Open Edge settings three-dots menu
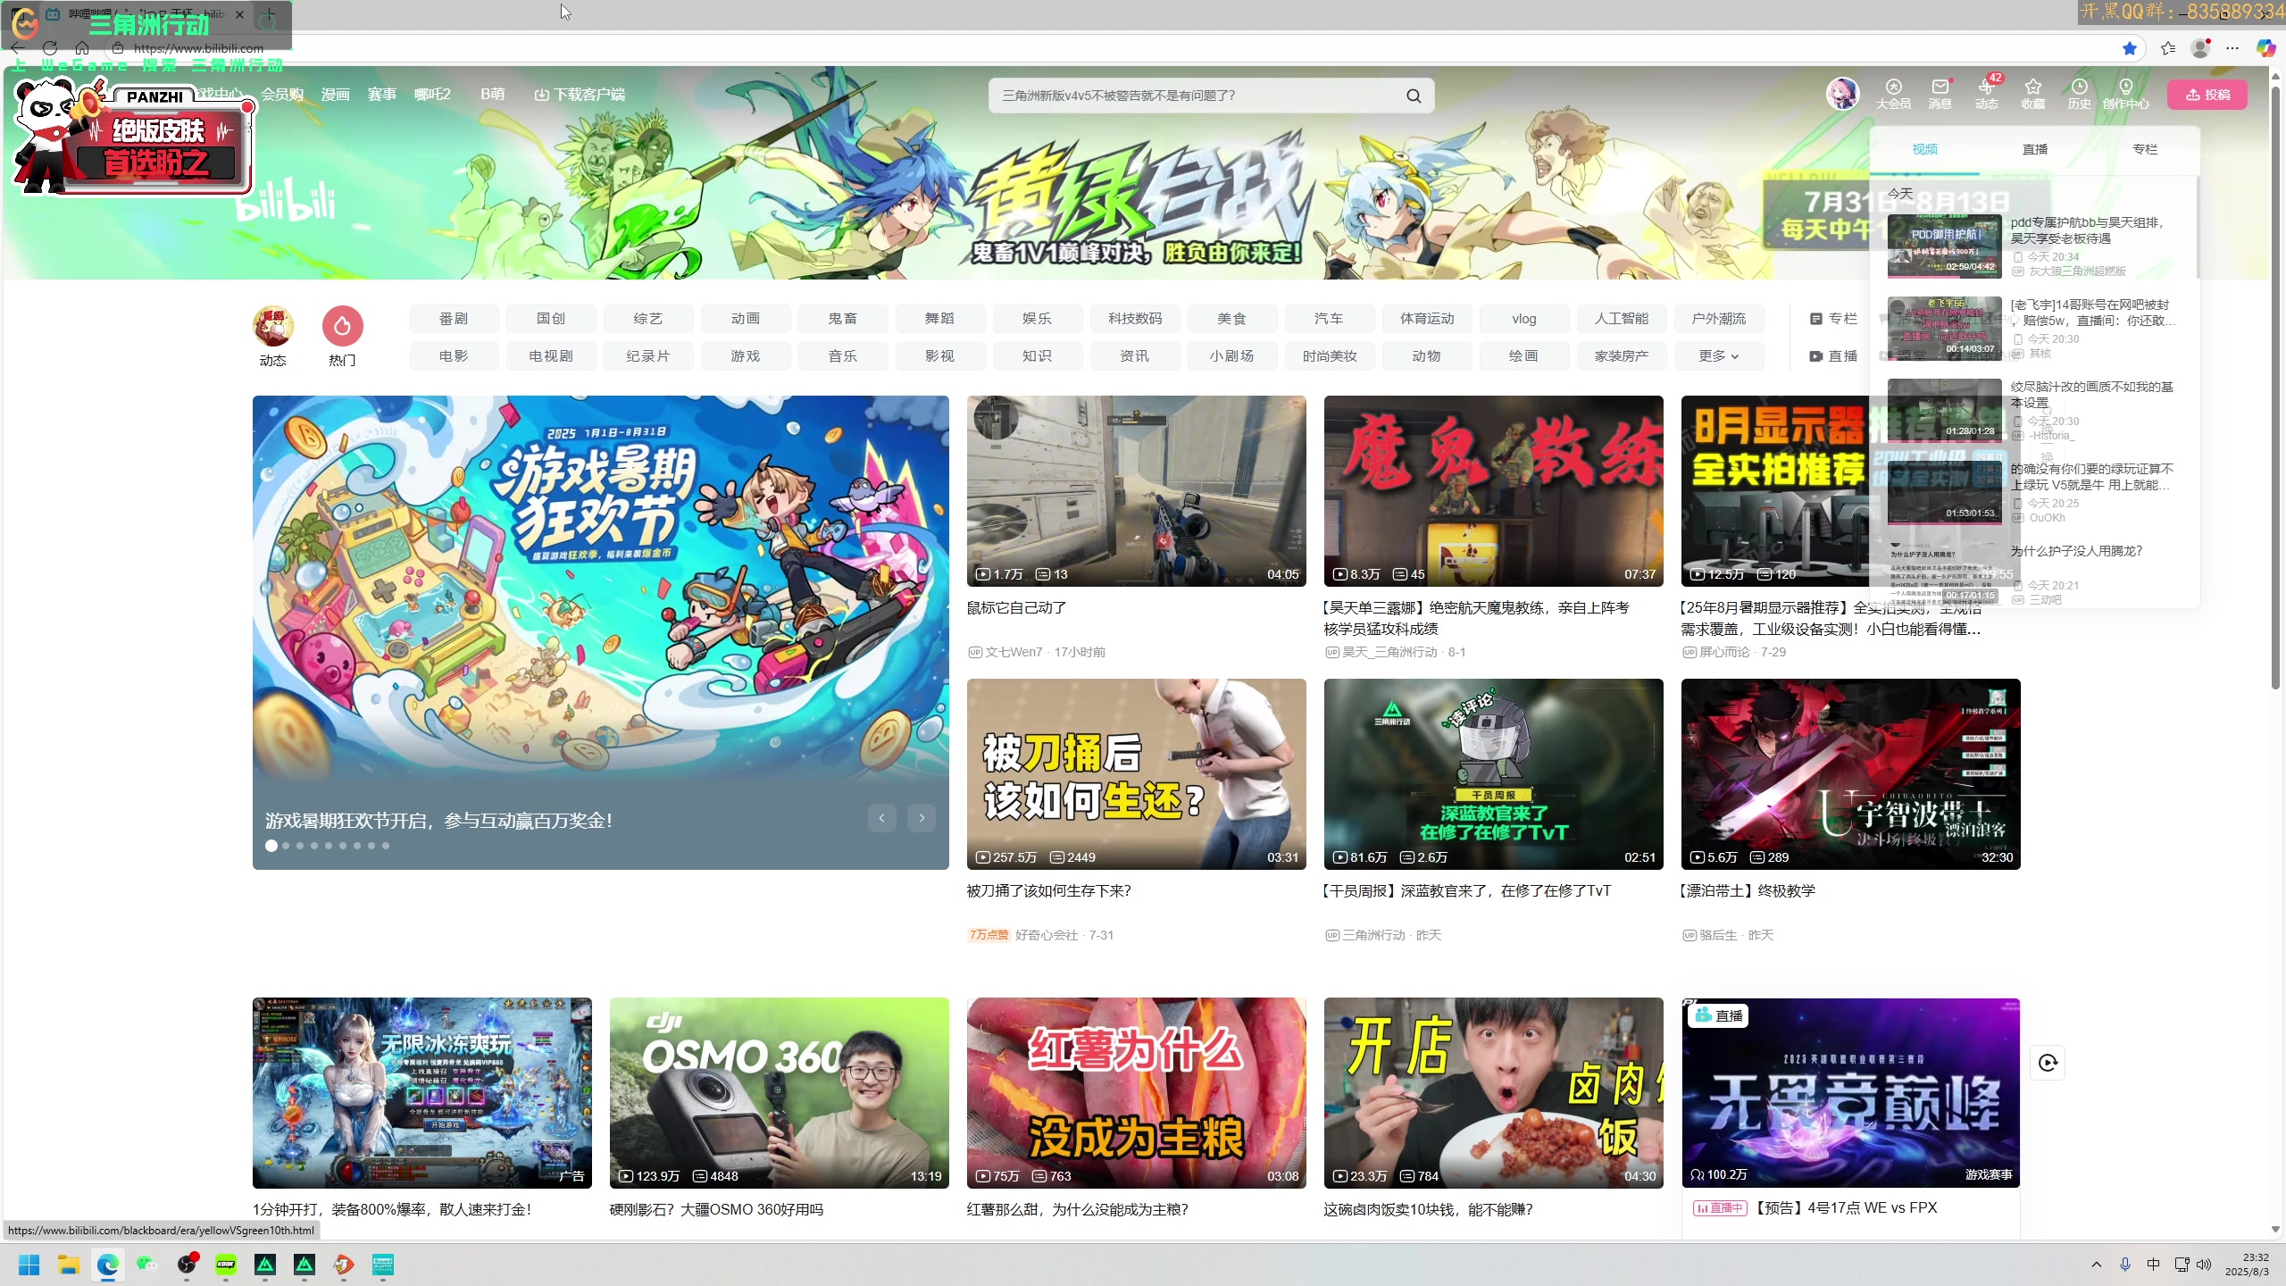2286x1286 pixels. [2233, 48]
